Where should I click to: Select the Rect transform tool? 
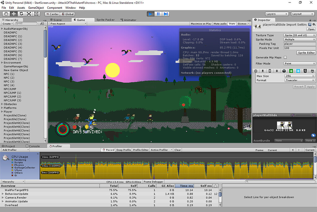36,14
